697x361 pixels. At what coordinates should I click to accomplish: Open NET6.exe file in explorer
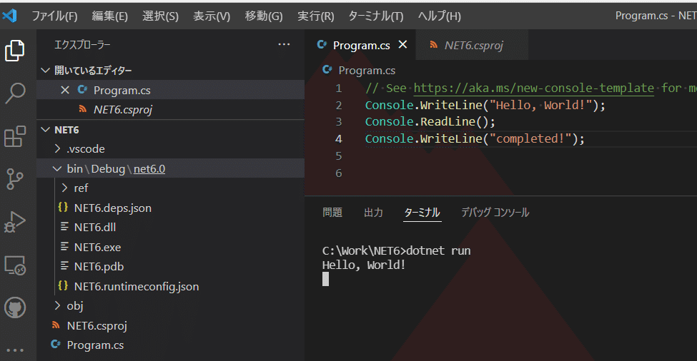[170, 247]
